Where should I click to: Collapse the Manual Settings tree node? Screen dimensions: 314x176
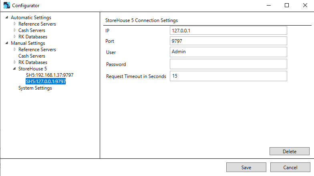[x=6, y=43]
